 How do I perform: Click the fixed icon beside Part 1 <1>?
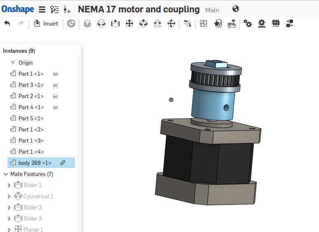[x=55, y=74]
